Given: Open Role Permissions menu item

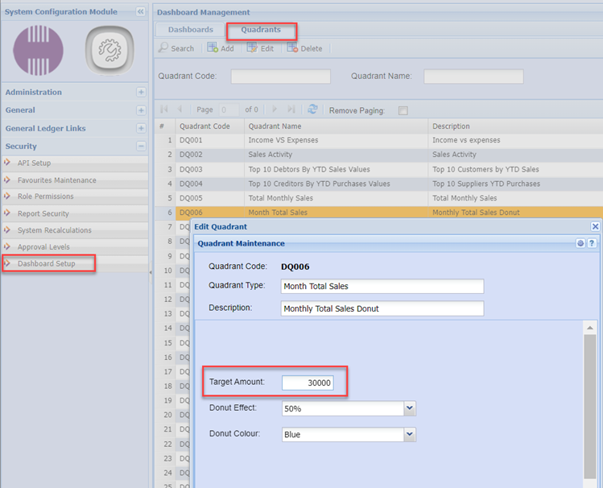Looking at the screenshot, I should (x=45, y=196).
